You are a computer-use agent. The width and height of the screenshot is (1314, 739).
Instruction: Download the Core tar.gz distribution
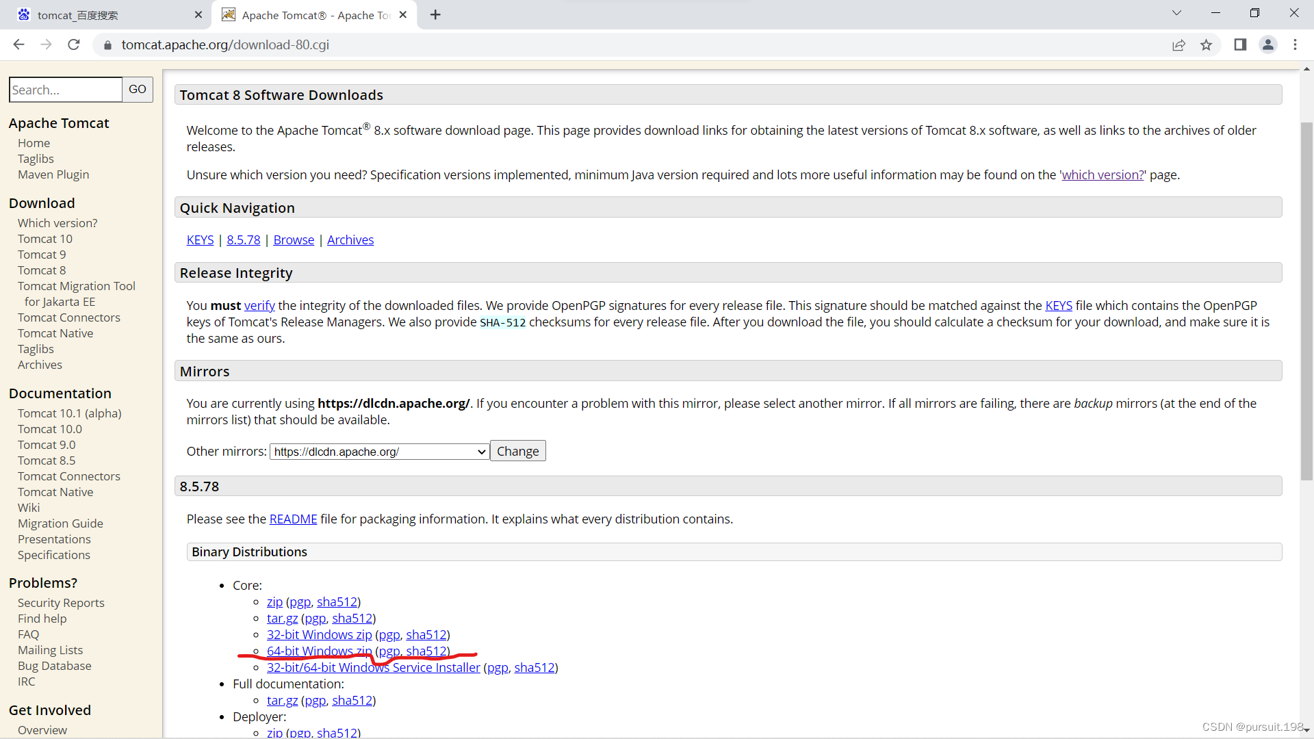282,619
